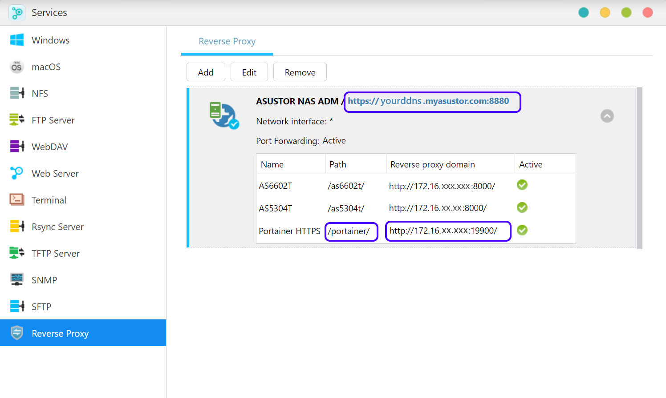
Task: Click the TFTP Server icon
Action: (17, 253)
